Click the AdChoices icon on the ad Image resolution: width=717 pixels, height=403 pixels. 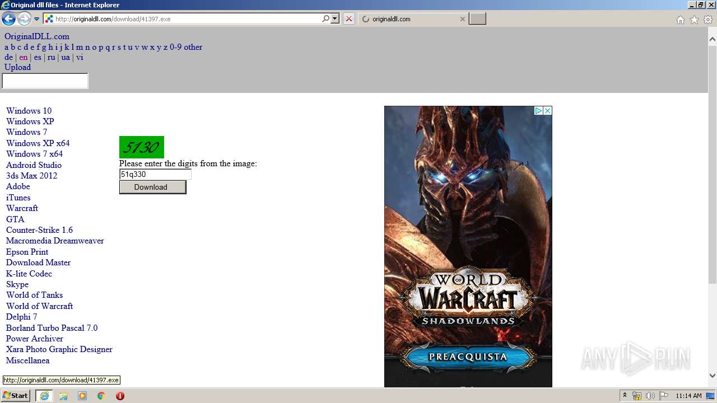(538, 111)
